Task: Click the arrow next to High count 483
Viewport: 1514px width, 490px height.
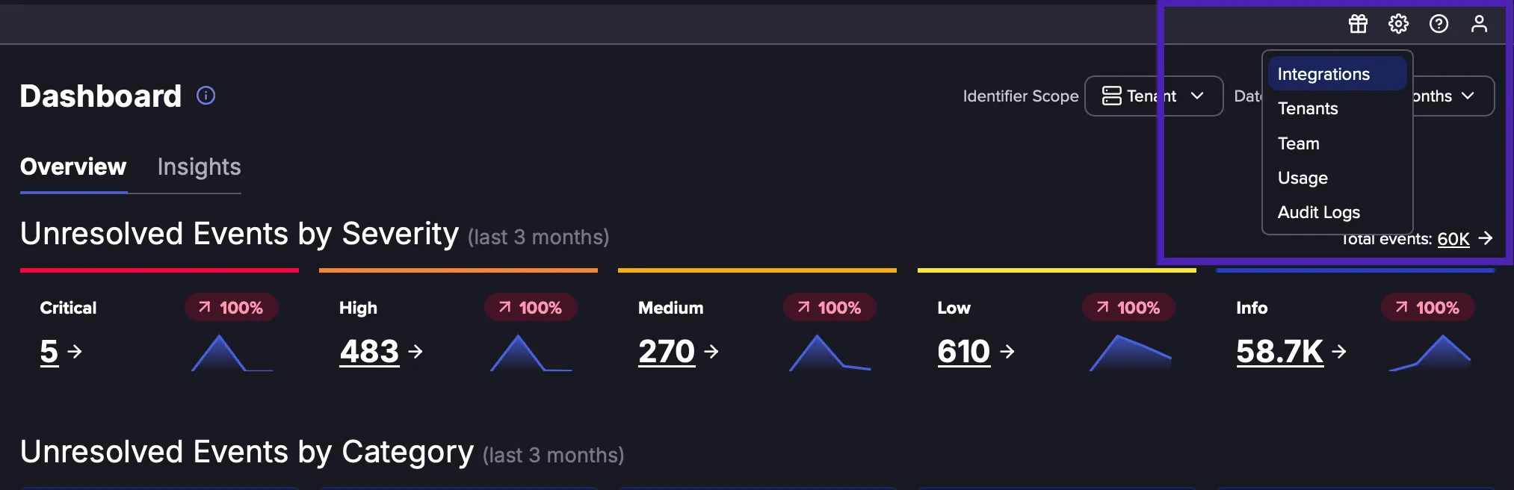Action: pos(415,351)
